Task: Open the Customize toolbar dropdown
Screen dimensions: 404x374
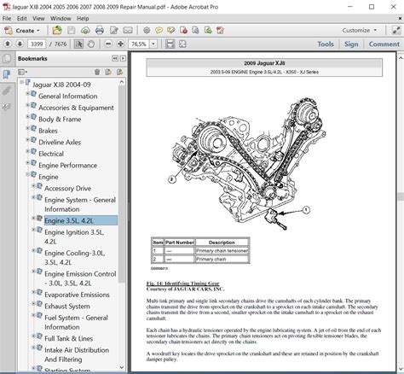Action: pos(360,30)
